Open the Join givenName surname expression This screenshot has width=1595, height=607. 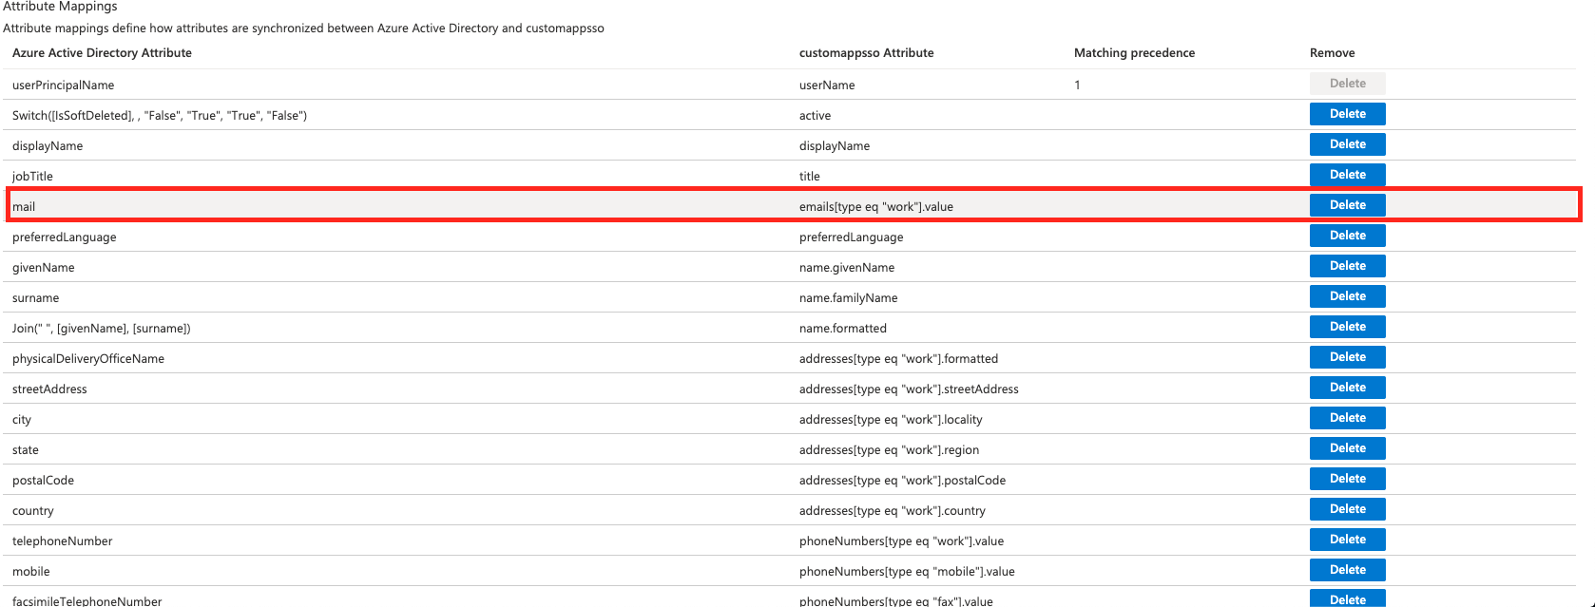pyautogui.click(x=102, y=329)
